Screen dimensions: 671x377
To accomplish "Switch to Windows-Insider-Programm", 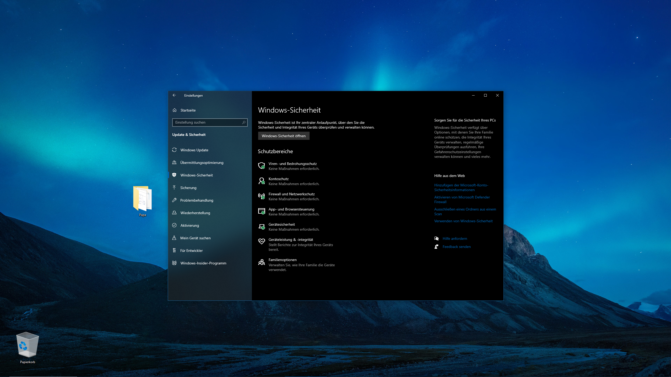I will 203,263.
